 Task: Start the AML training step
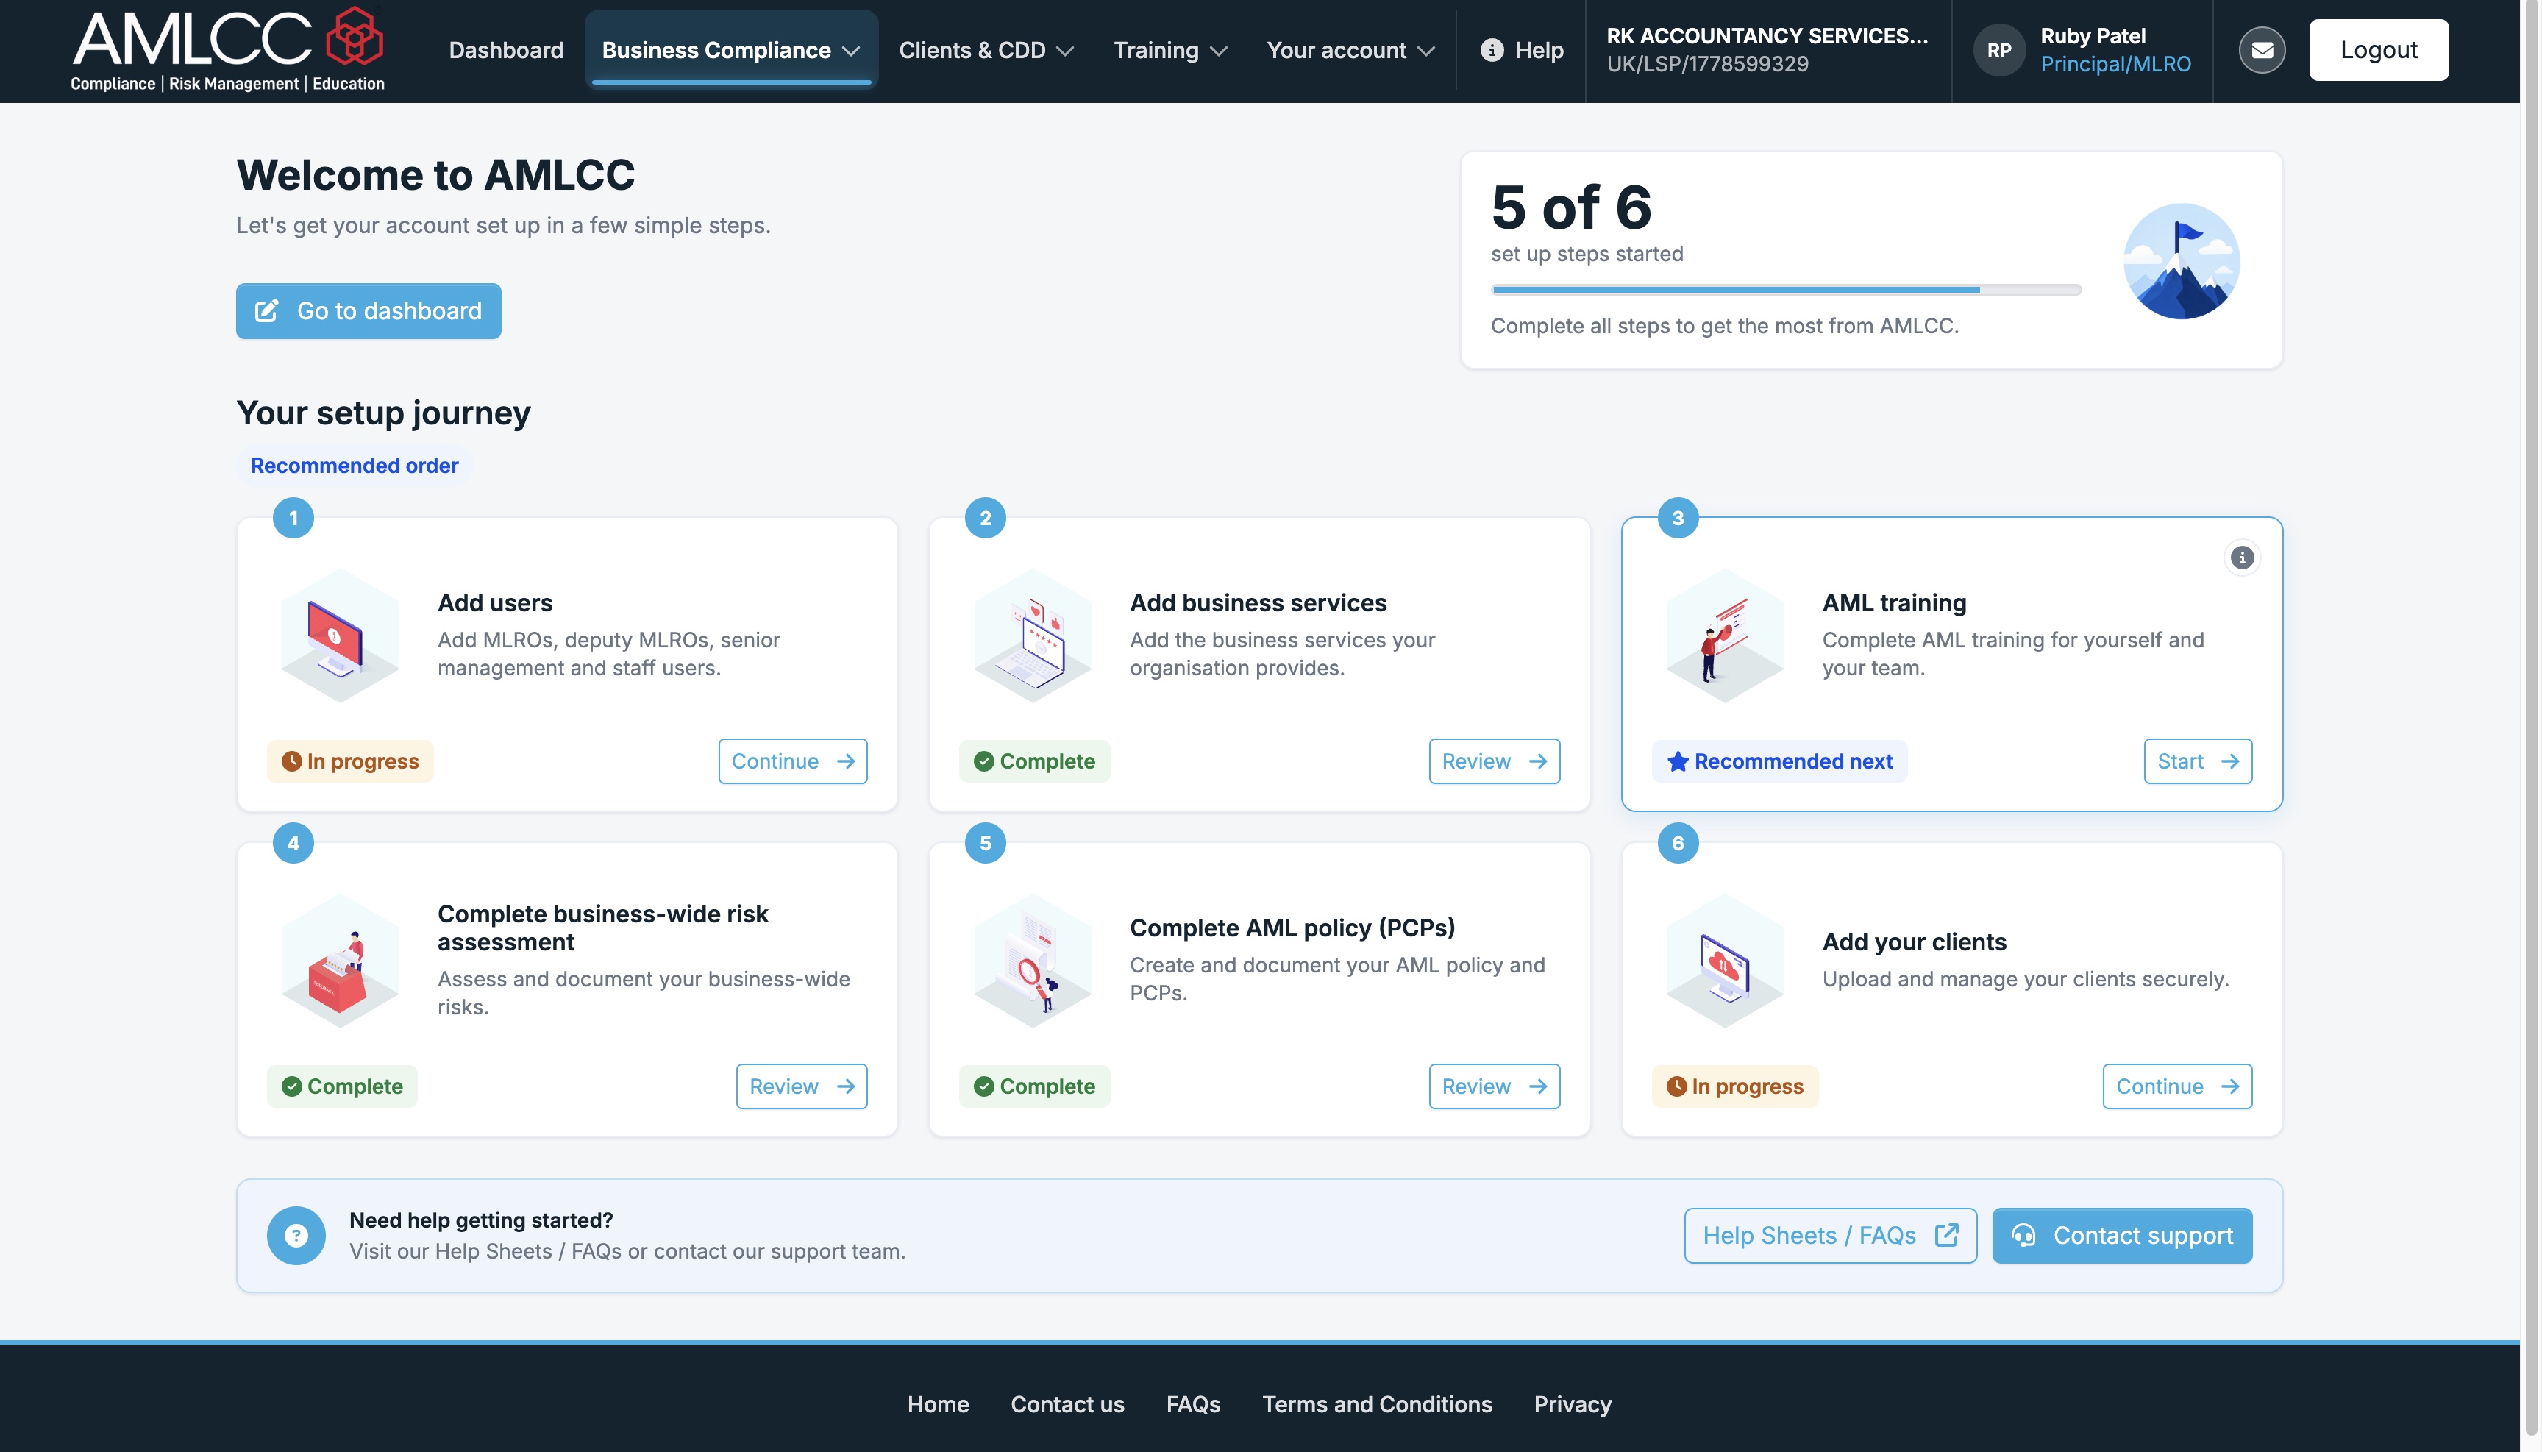tap(2198, 762)
